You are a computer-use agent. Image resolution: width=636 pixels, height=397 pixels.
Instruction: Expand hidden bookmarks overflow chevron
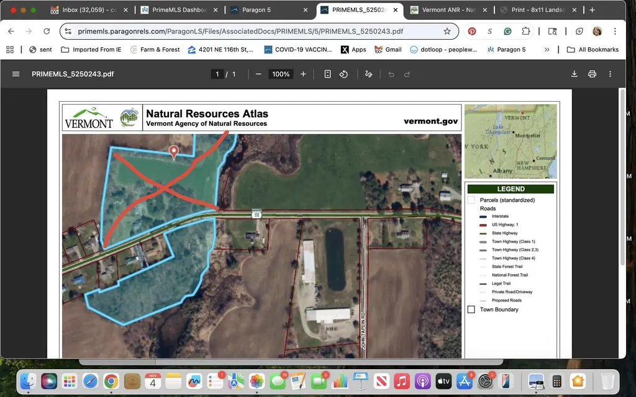[x=547, y=50]
